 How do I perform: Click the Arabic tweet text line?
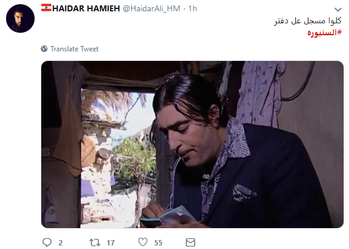[x=308, y=21]
